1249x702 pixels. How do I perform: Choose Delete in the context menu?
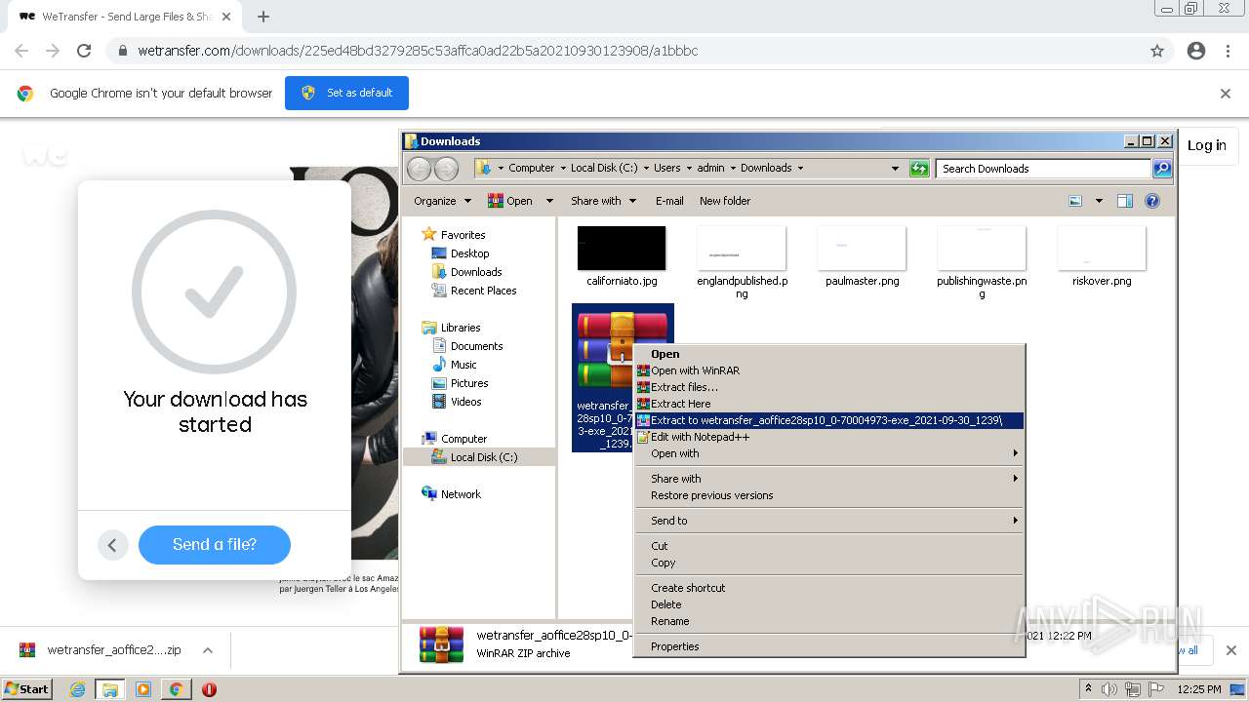point(828,604)
